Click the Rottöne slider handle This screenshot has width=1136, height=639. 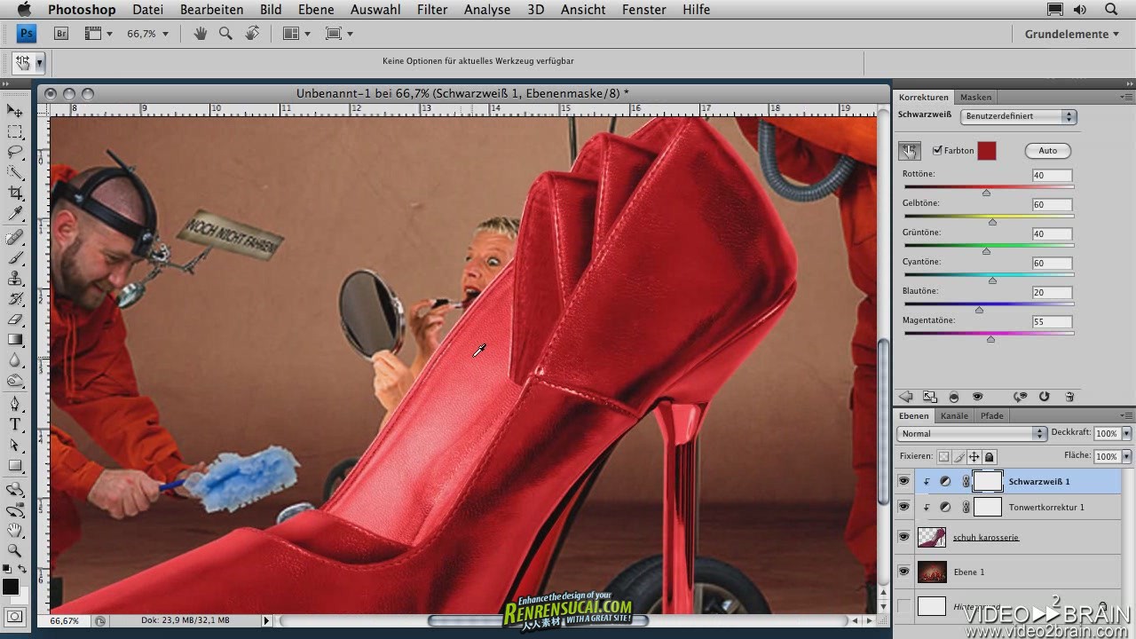click(986, 193)
